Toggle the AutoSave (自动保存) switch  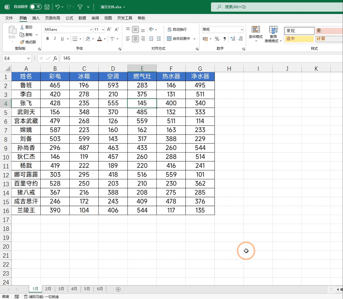35,7
